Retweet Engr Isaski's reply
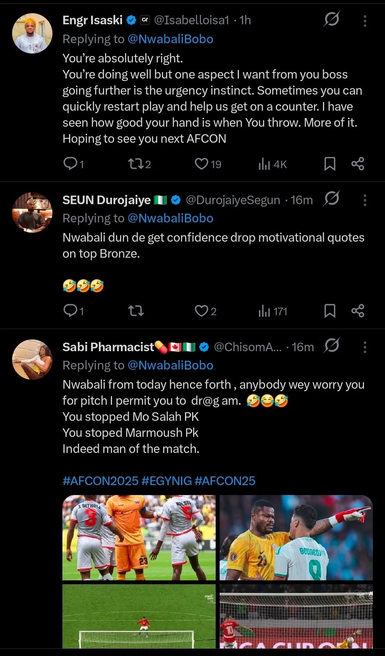Screen dimensions: 385x656 [135, 164]
